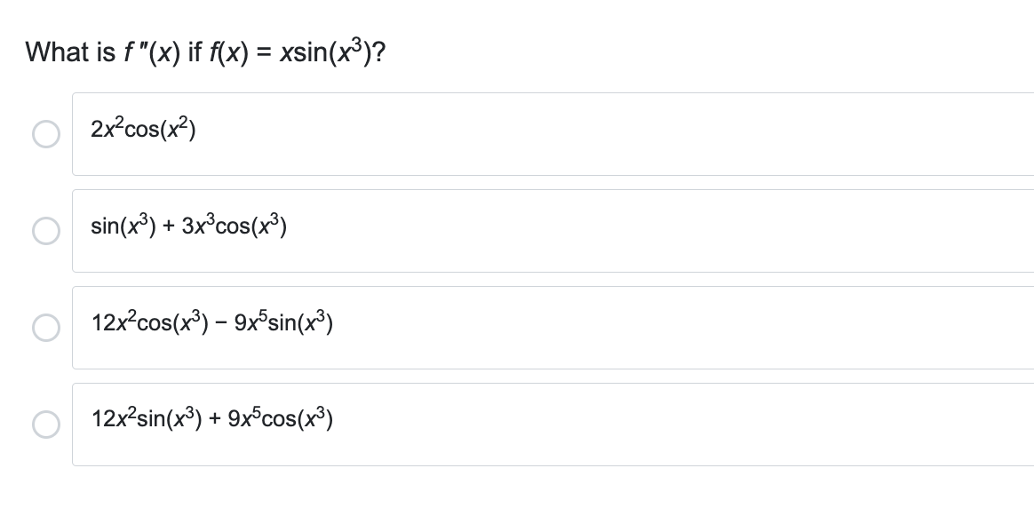Select the radio button for 12x²sin(x³) + 9x⁵cos(x³)
The image size is (1034, 524).
pos(44,425)
